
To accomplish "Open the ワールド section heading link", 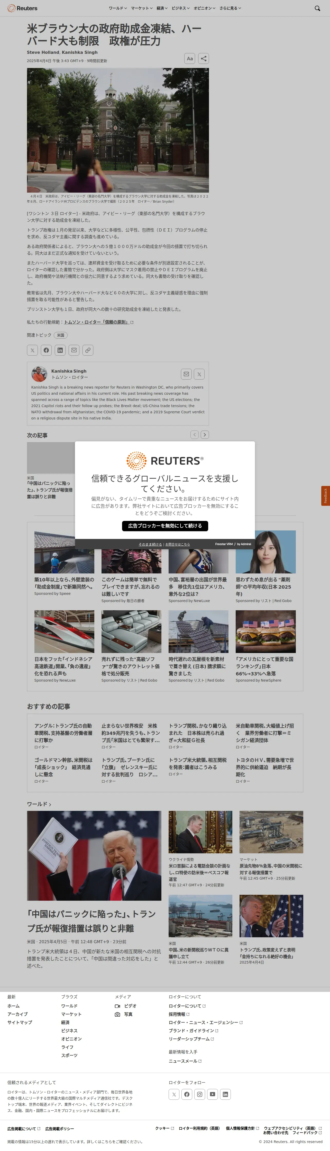I will pyautogui.click(x=39, y=804).
